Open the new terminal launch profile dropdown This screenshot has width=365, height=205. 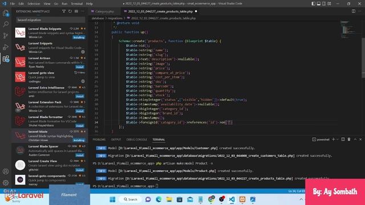pyautogui.click(x=337, y=140)
